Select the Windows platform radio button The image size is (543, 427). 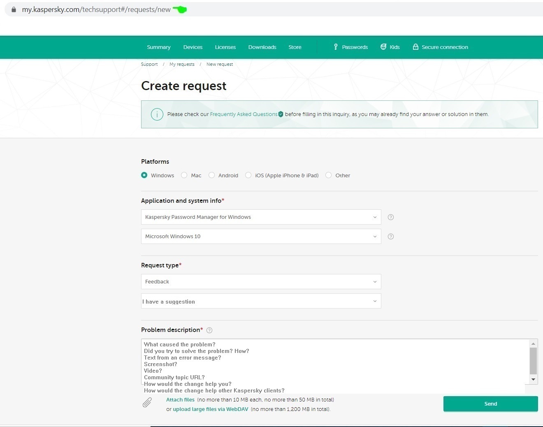pyautogui.click(x=144, y=175)
